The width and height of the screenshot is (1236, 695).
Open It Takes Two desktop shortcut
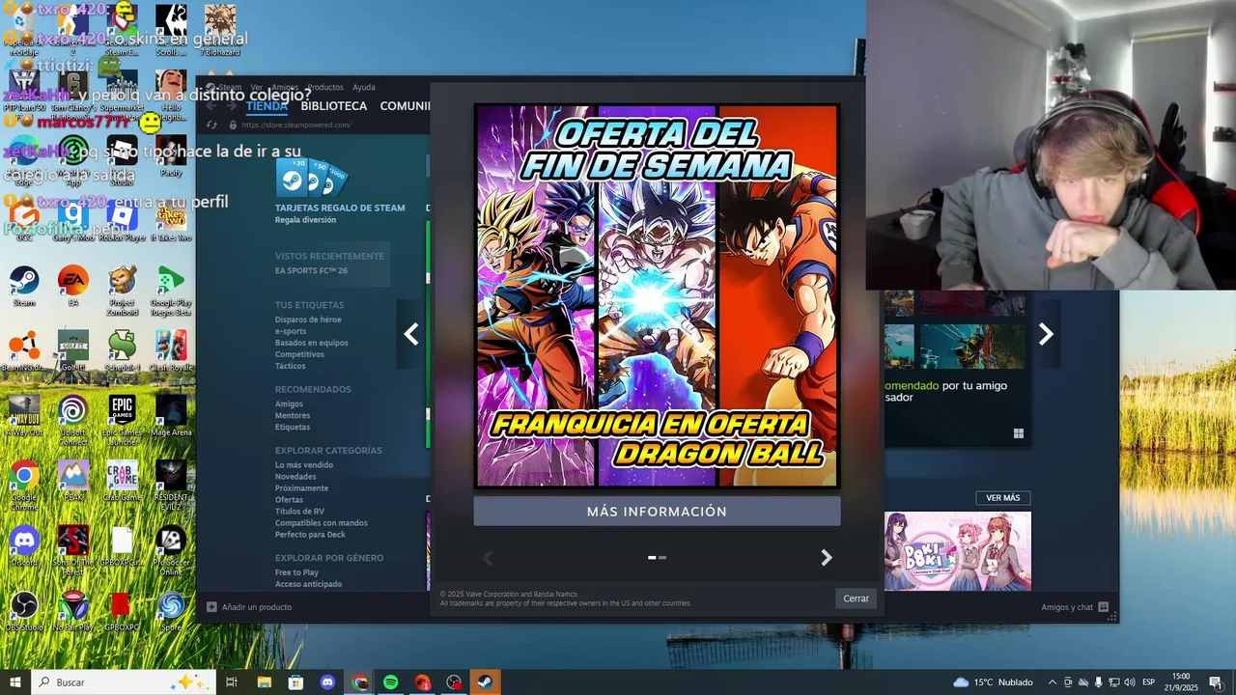[x=171, y=222]
